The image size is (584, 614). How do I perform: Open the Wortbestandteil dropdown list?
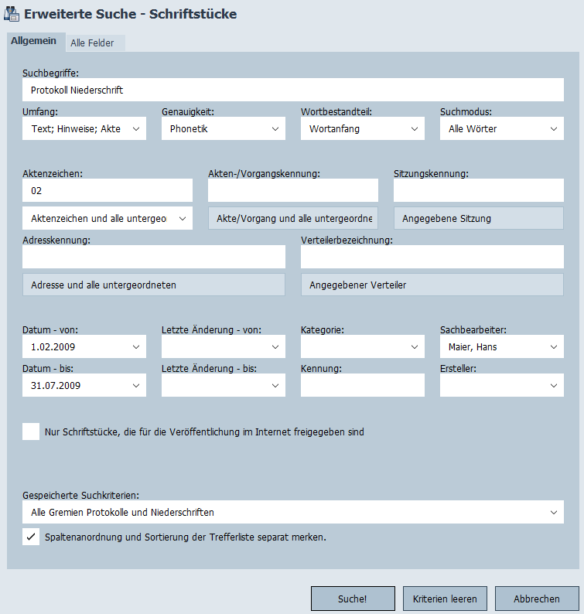(x=362, y=129)
